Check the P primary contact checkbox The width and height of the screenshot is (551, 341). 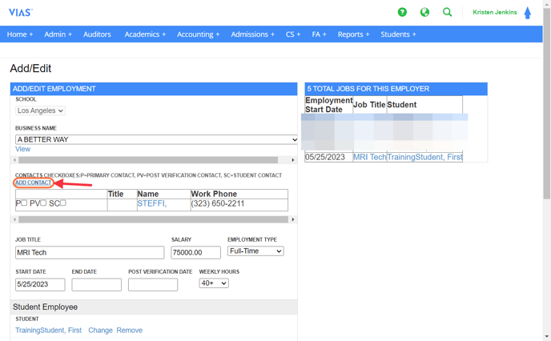[x=24, y=203]
